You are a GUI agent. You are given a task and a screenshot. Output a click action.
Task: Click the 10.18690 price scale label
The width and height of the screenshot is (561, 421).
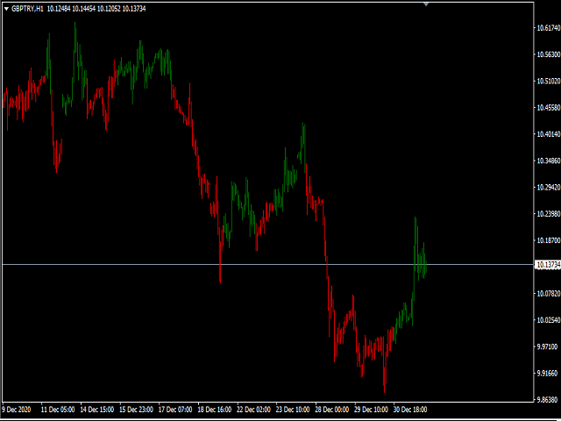[548, 240]
